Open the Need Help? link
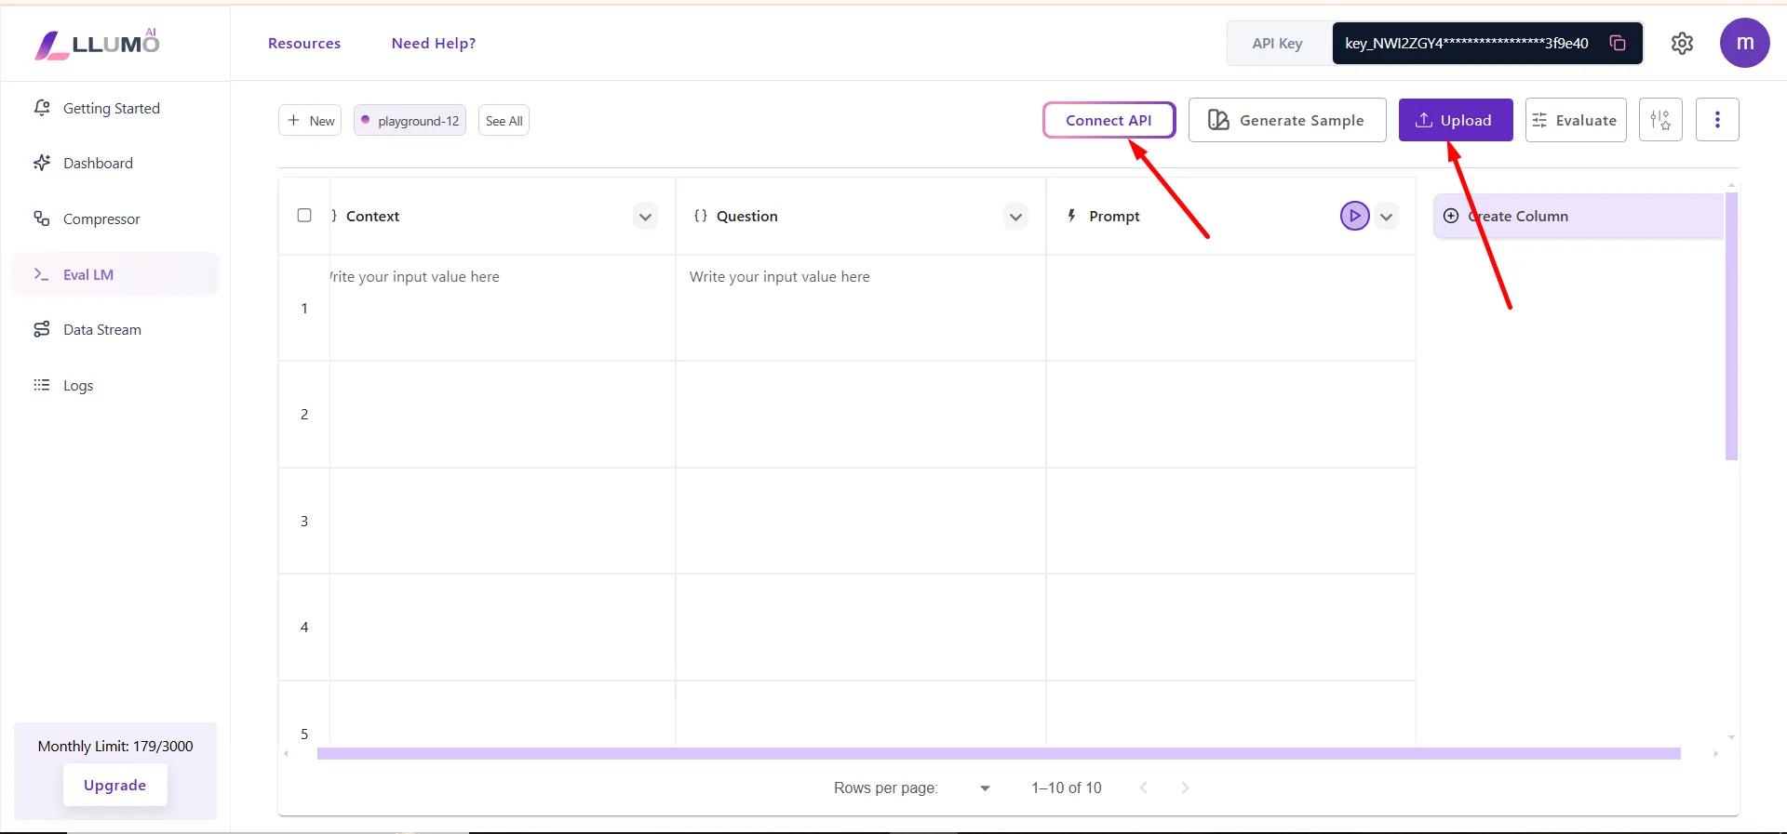This screenshot has width=1787, height=834. (434, 43)
